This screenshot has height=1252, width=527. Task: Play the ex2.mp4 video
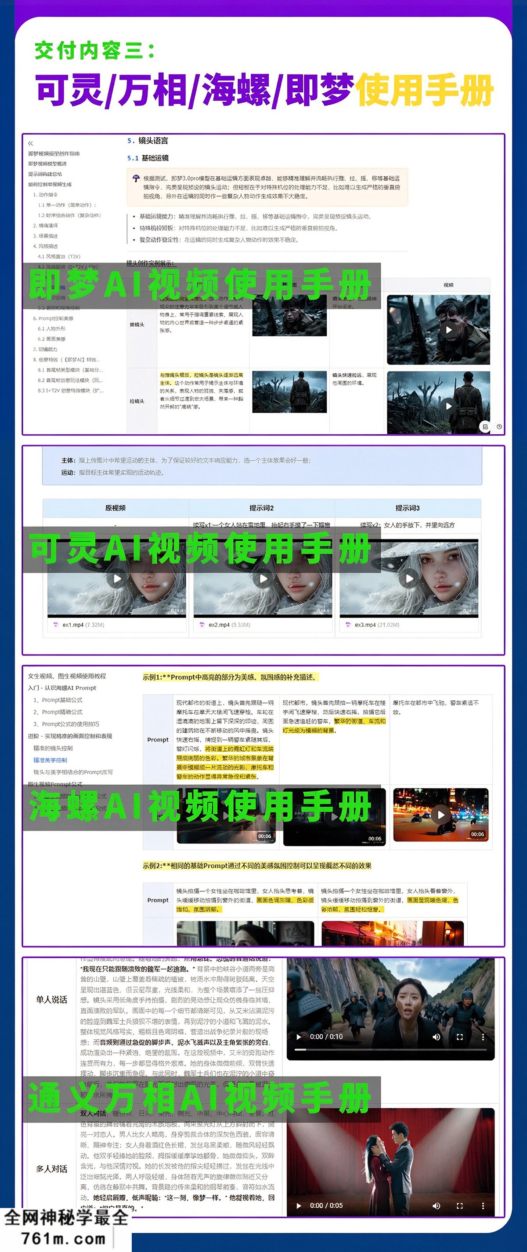click(263, 579)
